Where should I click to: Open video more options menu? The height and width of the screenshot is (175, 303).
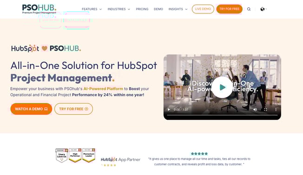[x=276, y=110]
